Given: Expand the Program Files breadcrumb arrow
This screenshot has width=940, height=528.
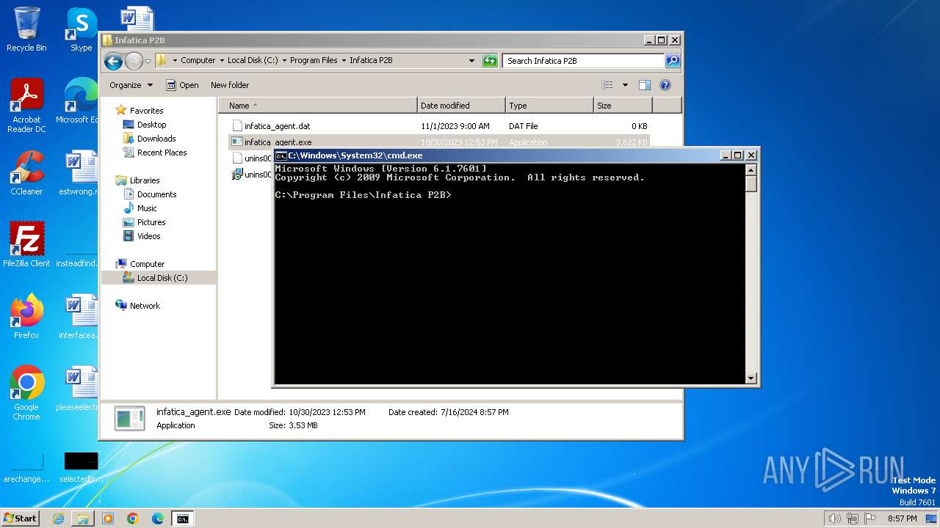Looking at the screenshot, I should pos(343,61).
